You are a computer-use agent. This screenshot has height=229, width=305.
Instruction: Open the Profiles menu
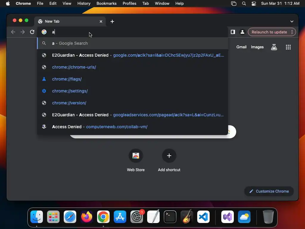[129, 4]
